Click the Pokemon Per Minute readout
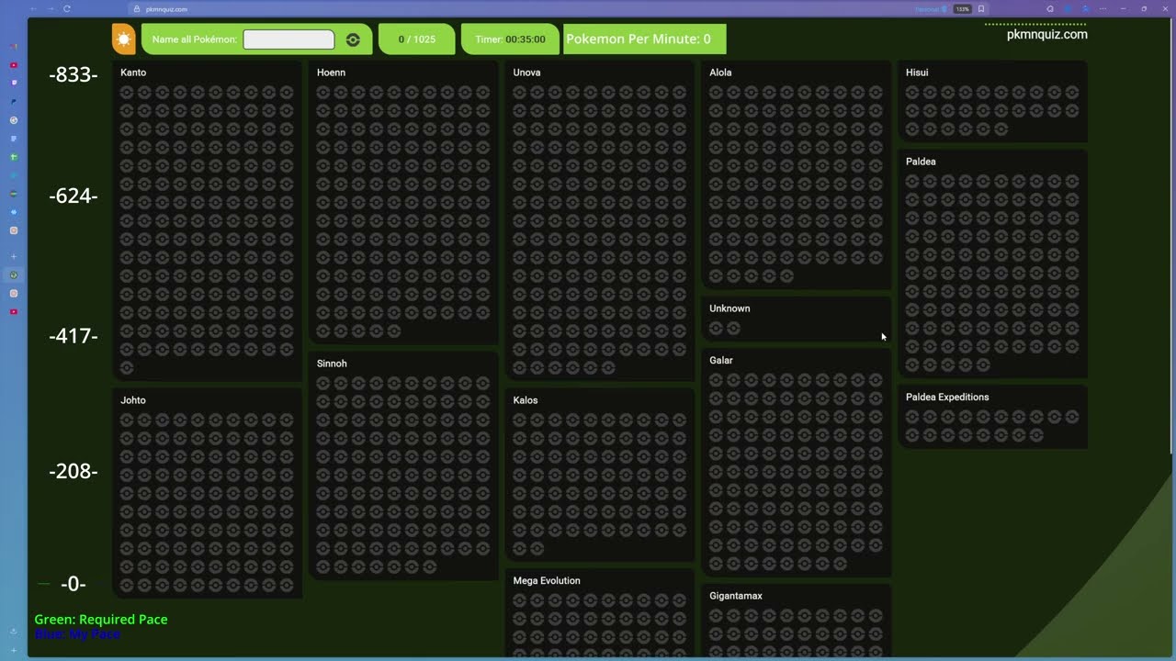The width and height of the screenshot is (1176, 661). pos(644,39)
